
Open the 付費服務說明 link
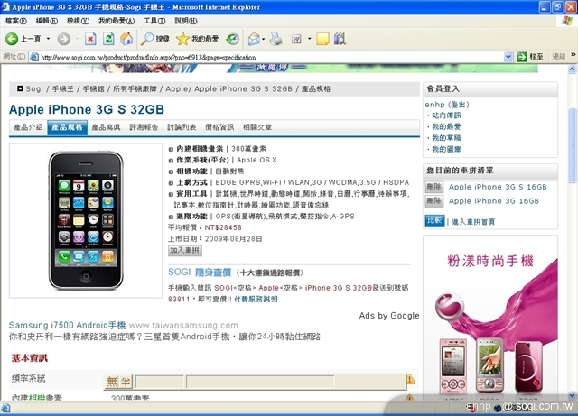[x=256, y=300]
